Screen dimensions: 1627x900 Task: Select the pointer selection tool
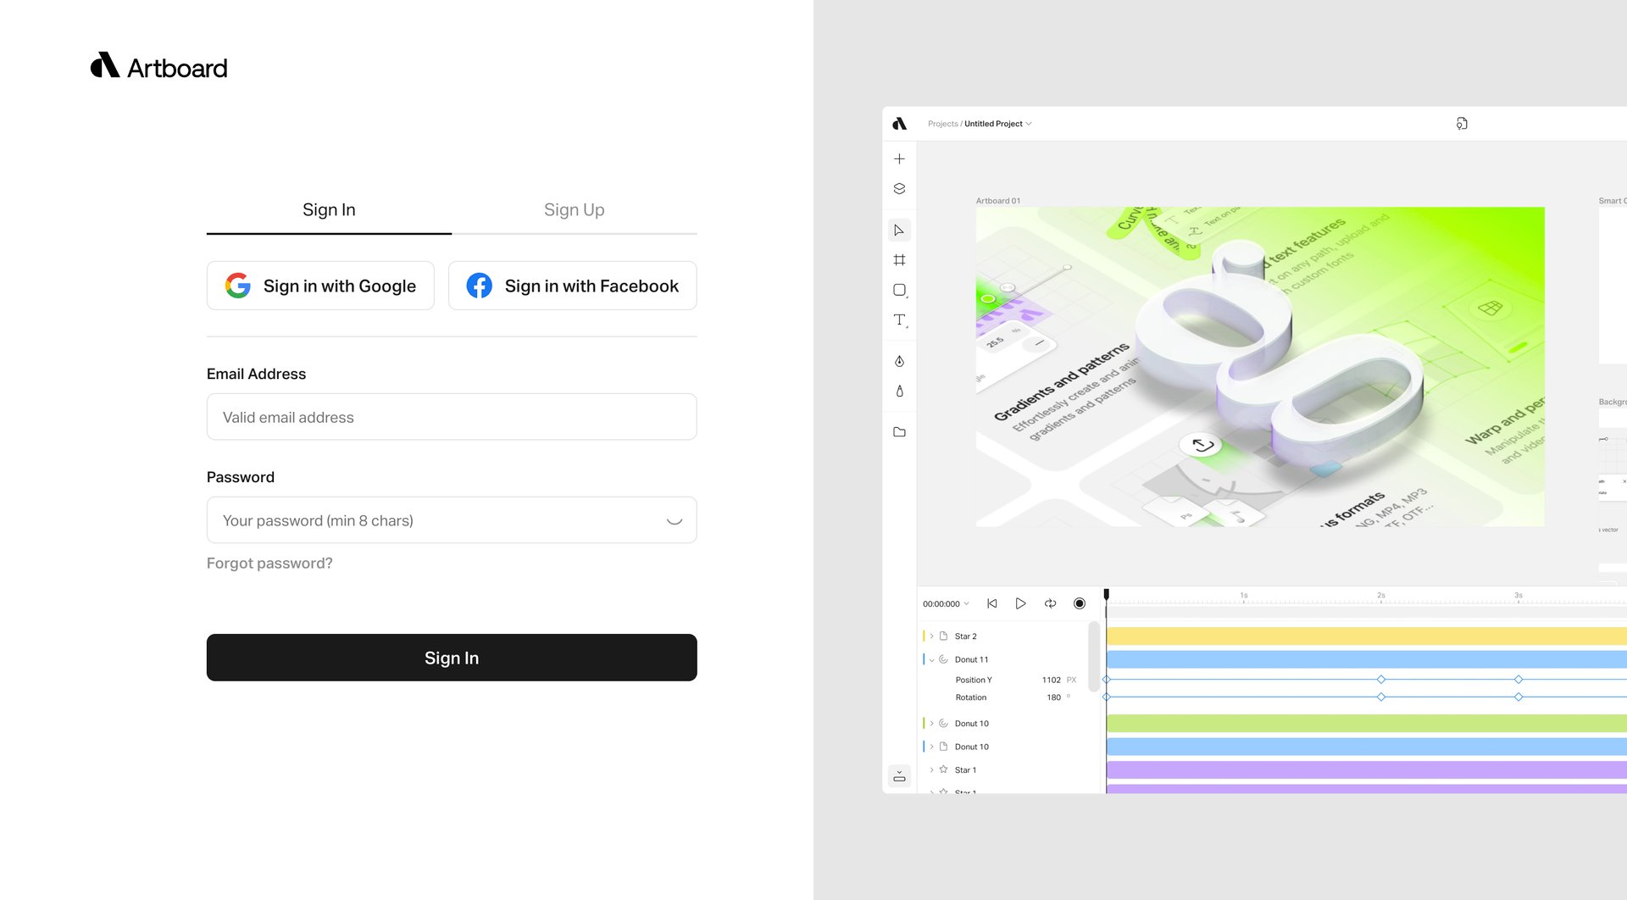coord(899,231)
